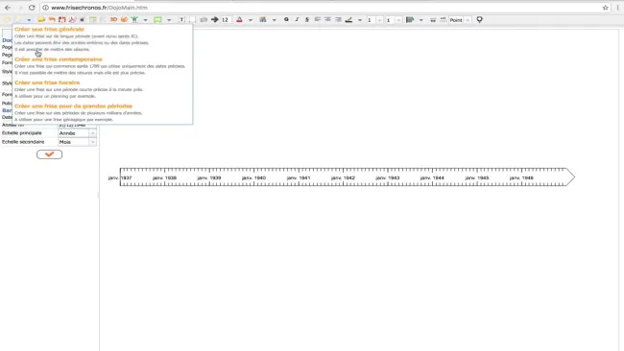Click the bold G formatting icon

click(286, 19)
